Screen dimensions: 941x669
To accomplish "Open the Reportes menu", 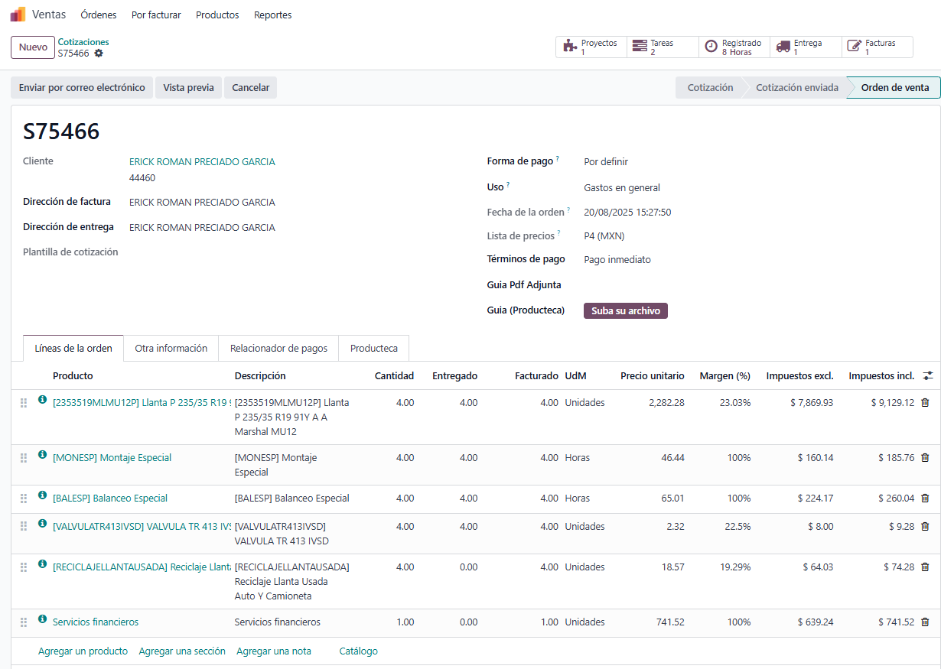I will tap(272, 15).
